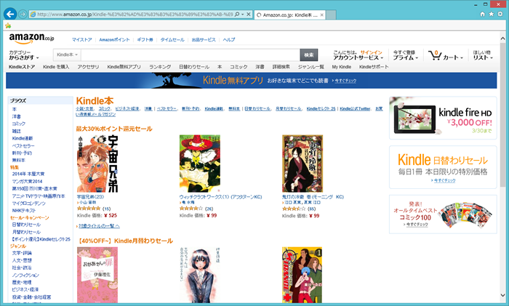Click 今すぐチェック in blue Kindle app banner
Viewport: 509px width, 306px height.
pyautogui.click(x=345, y=81)
